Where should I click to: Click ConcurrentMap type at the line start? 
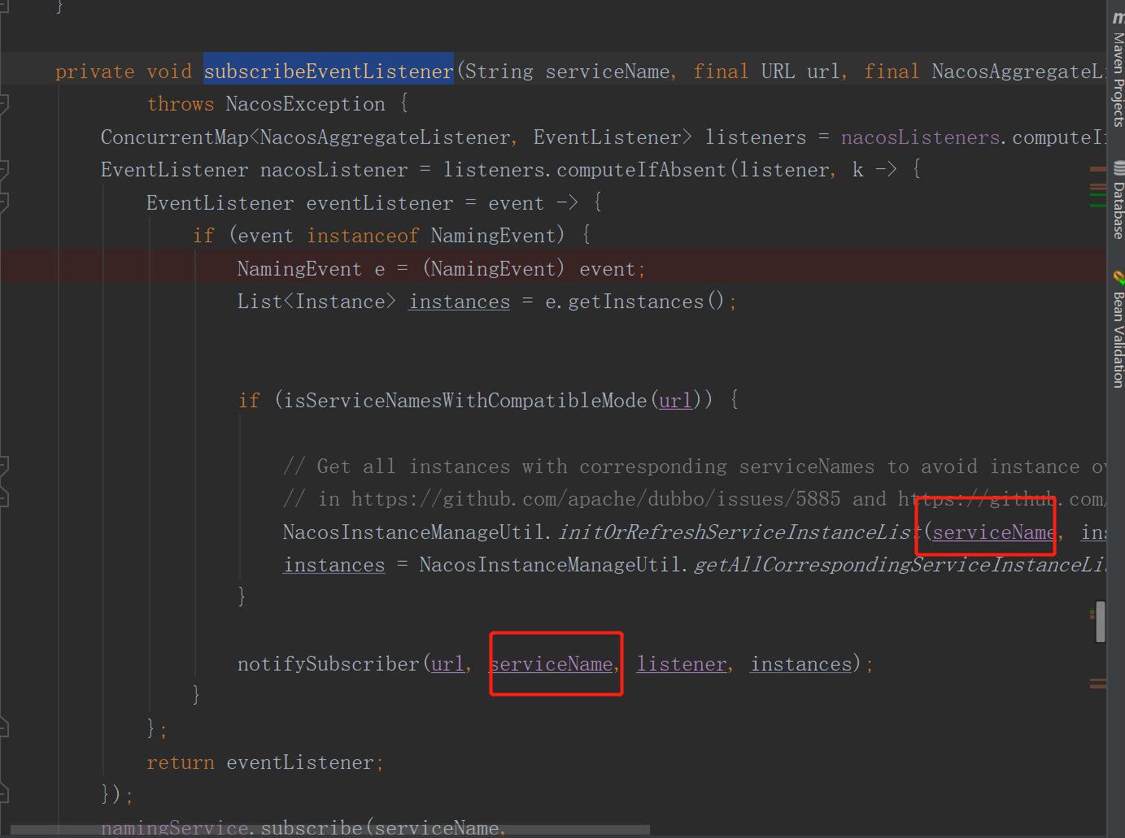[174, 137]
